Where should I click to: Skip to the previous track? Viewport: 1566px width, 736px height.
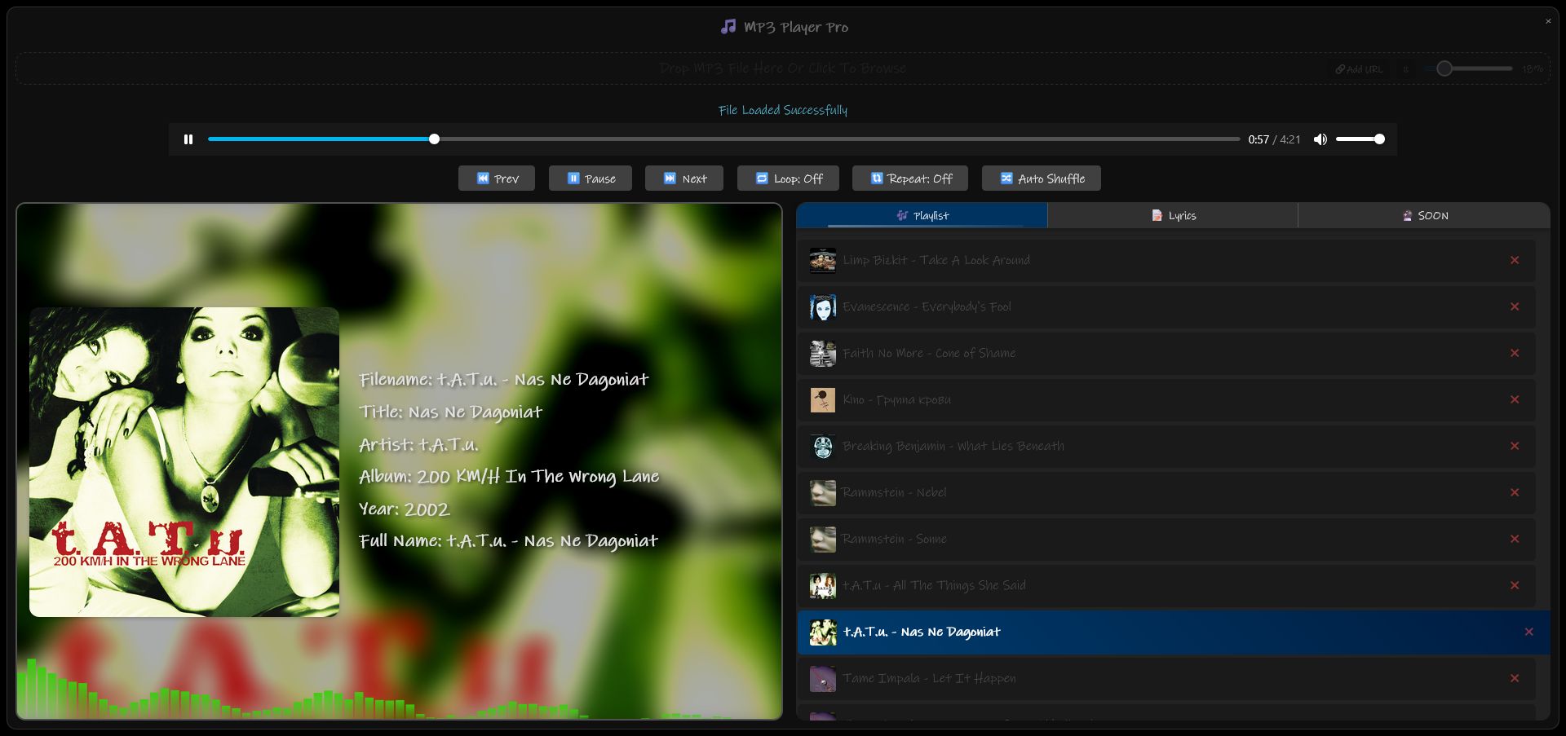click(x=496, y=178)
